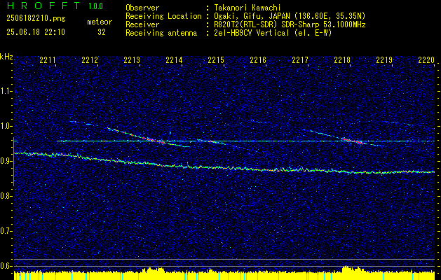Click the red meteor echo crossing the carrier near 2218
This screenshot has height=280, width=441.
pos(353,141)
